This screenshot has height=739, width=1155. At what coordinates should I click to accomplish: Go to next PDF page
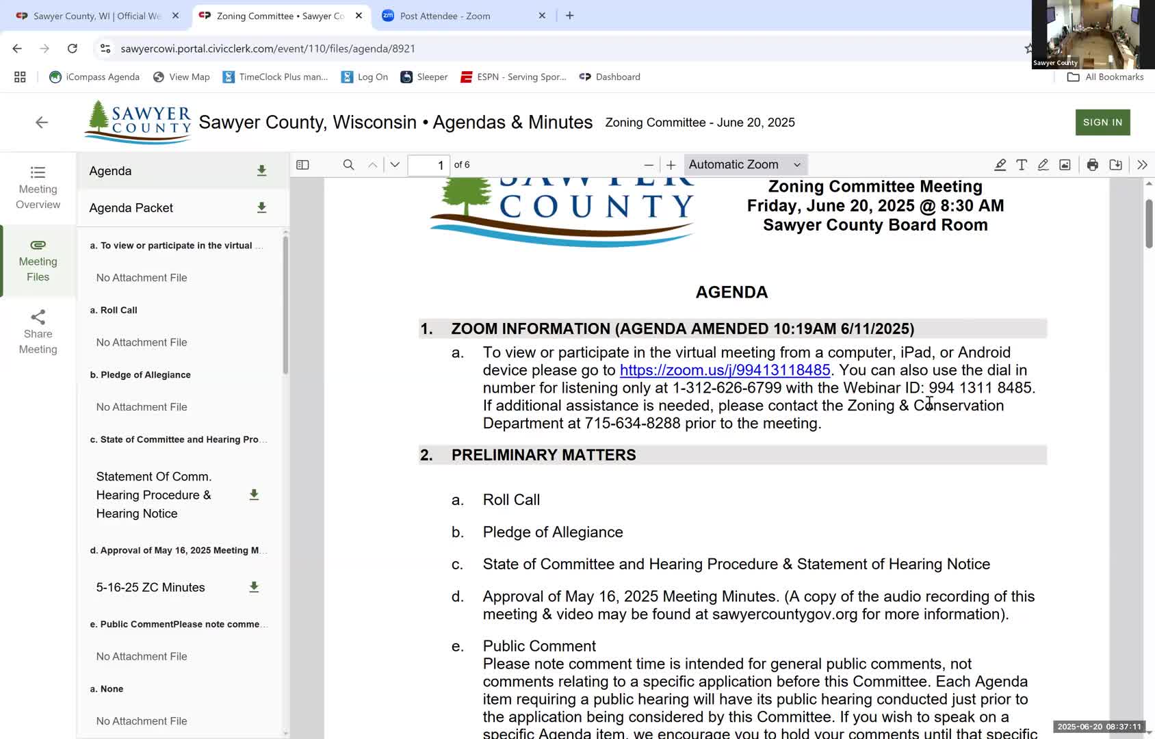(395, 165)
